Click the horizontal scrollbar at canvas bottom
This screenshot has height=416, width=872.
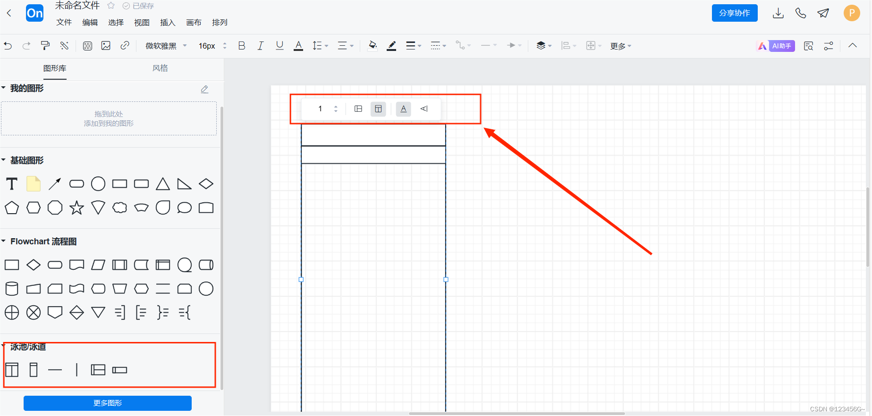(x=516, y=414)
